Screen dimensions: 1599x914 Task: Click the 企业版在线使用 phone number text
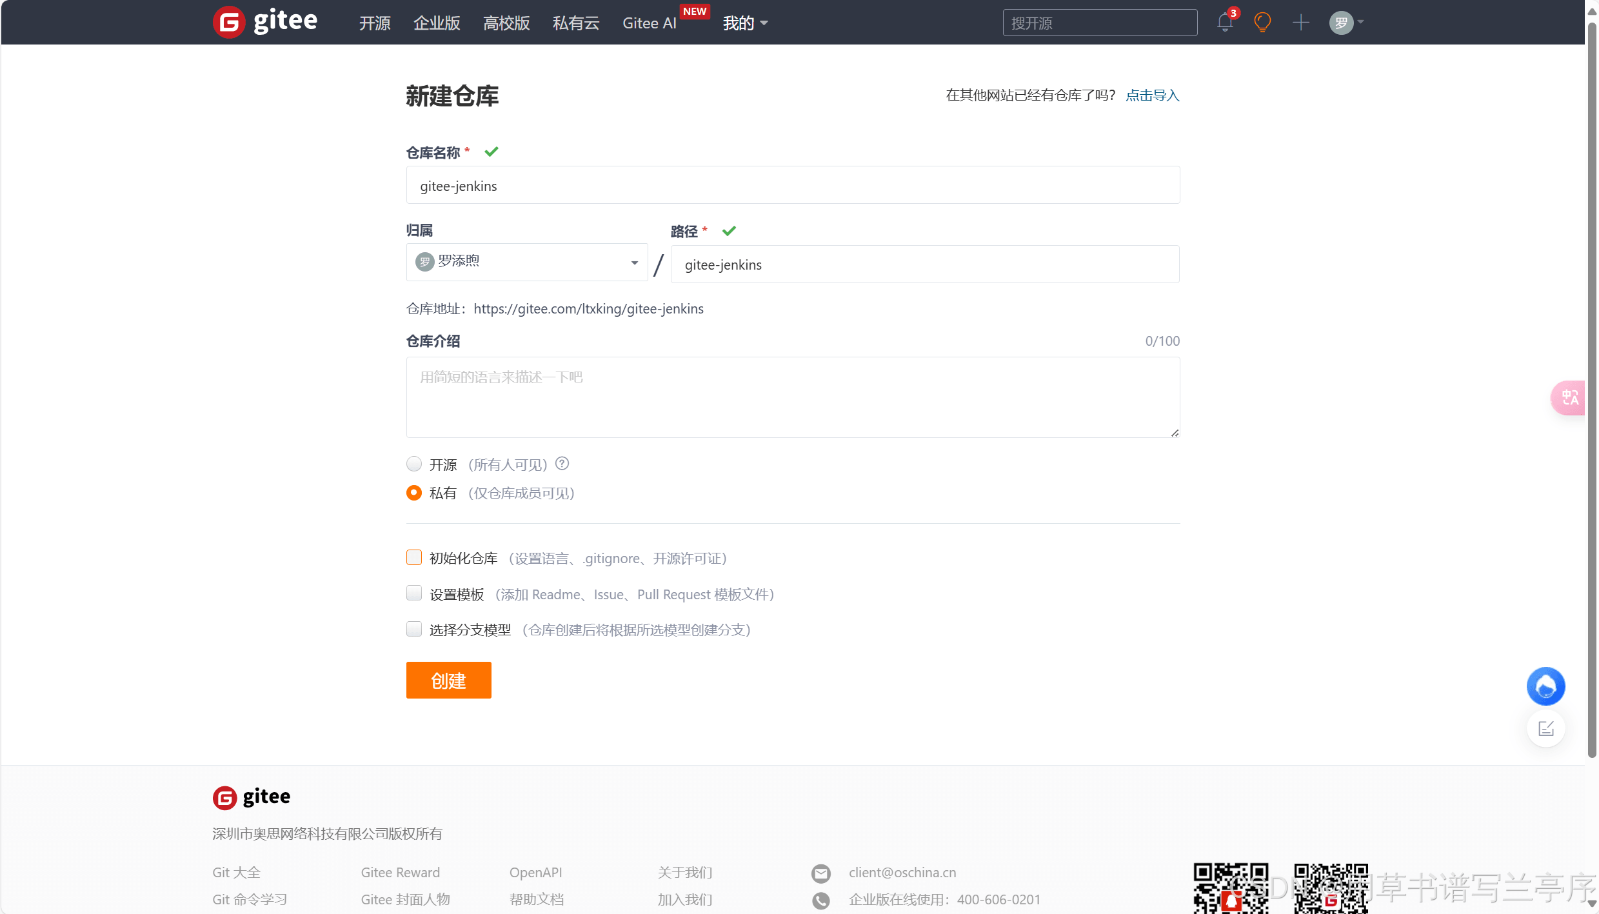[944, 900]
